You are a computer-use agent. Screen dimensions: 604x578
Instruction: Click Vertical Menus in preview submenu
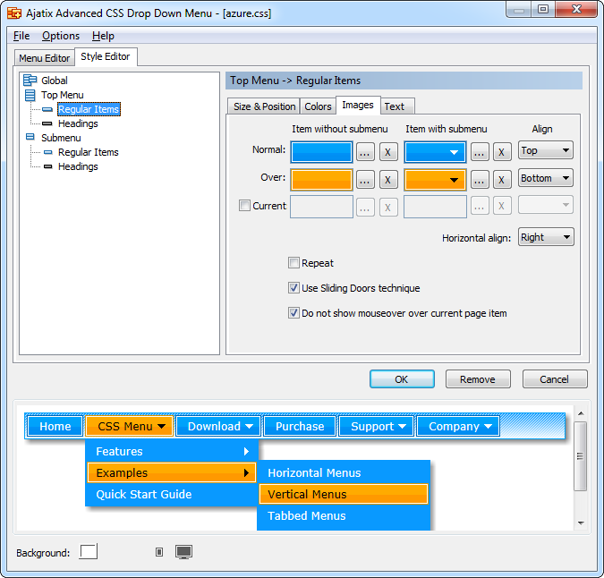pyautogui.click(x=344, y=494)
